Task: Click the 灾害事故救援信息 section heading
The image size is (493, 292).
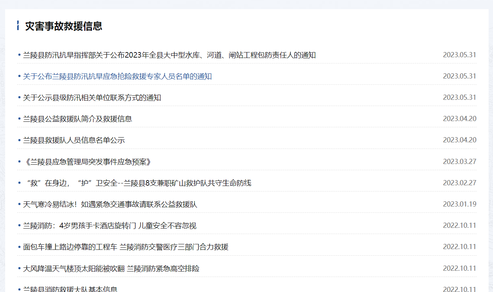Action: [64, 26]
